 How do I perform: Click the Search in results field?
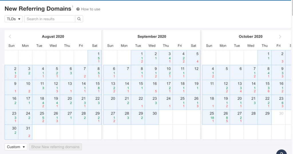coord(50,19)
